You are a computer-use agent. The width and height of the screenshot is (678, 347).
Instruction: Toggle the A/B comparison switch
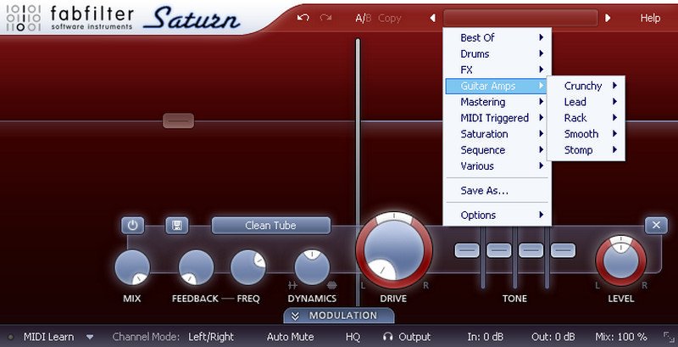[363, 18]
